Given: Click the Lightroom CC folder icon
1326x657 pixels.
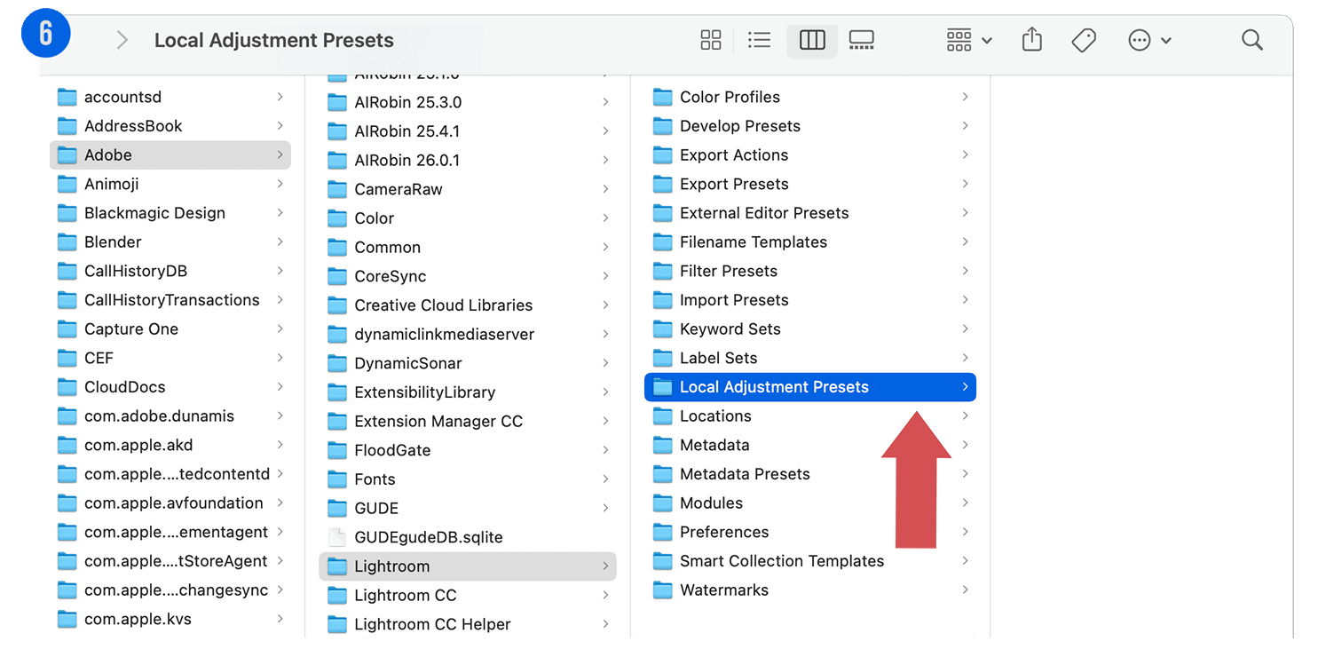Looking at the screenshot, I should tap(337, 596).
